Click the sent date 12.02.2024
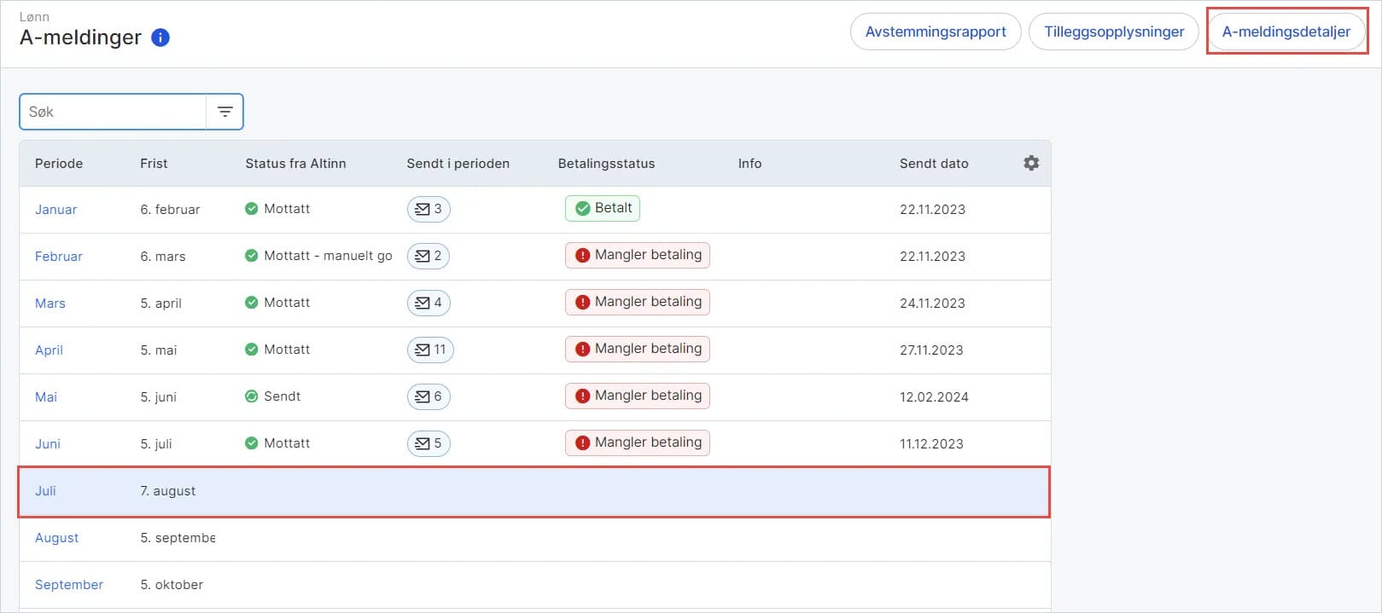This screenshot has width=1382, height=613. (934, 397)
